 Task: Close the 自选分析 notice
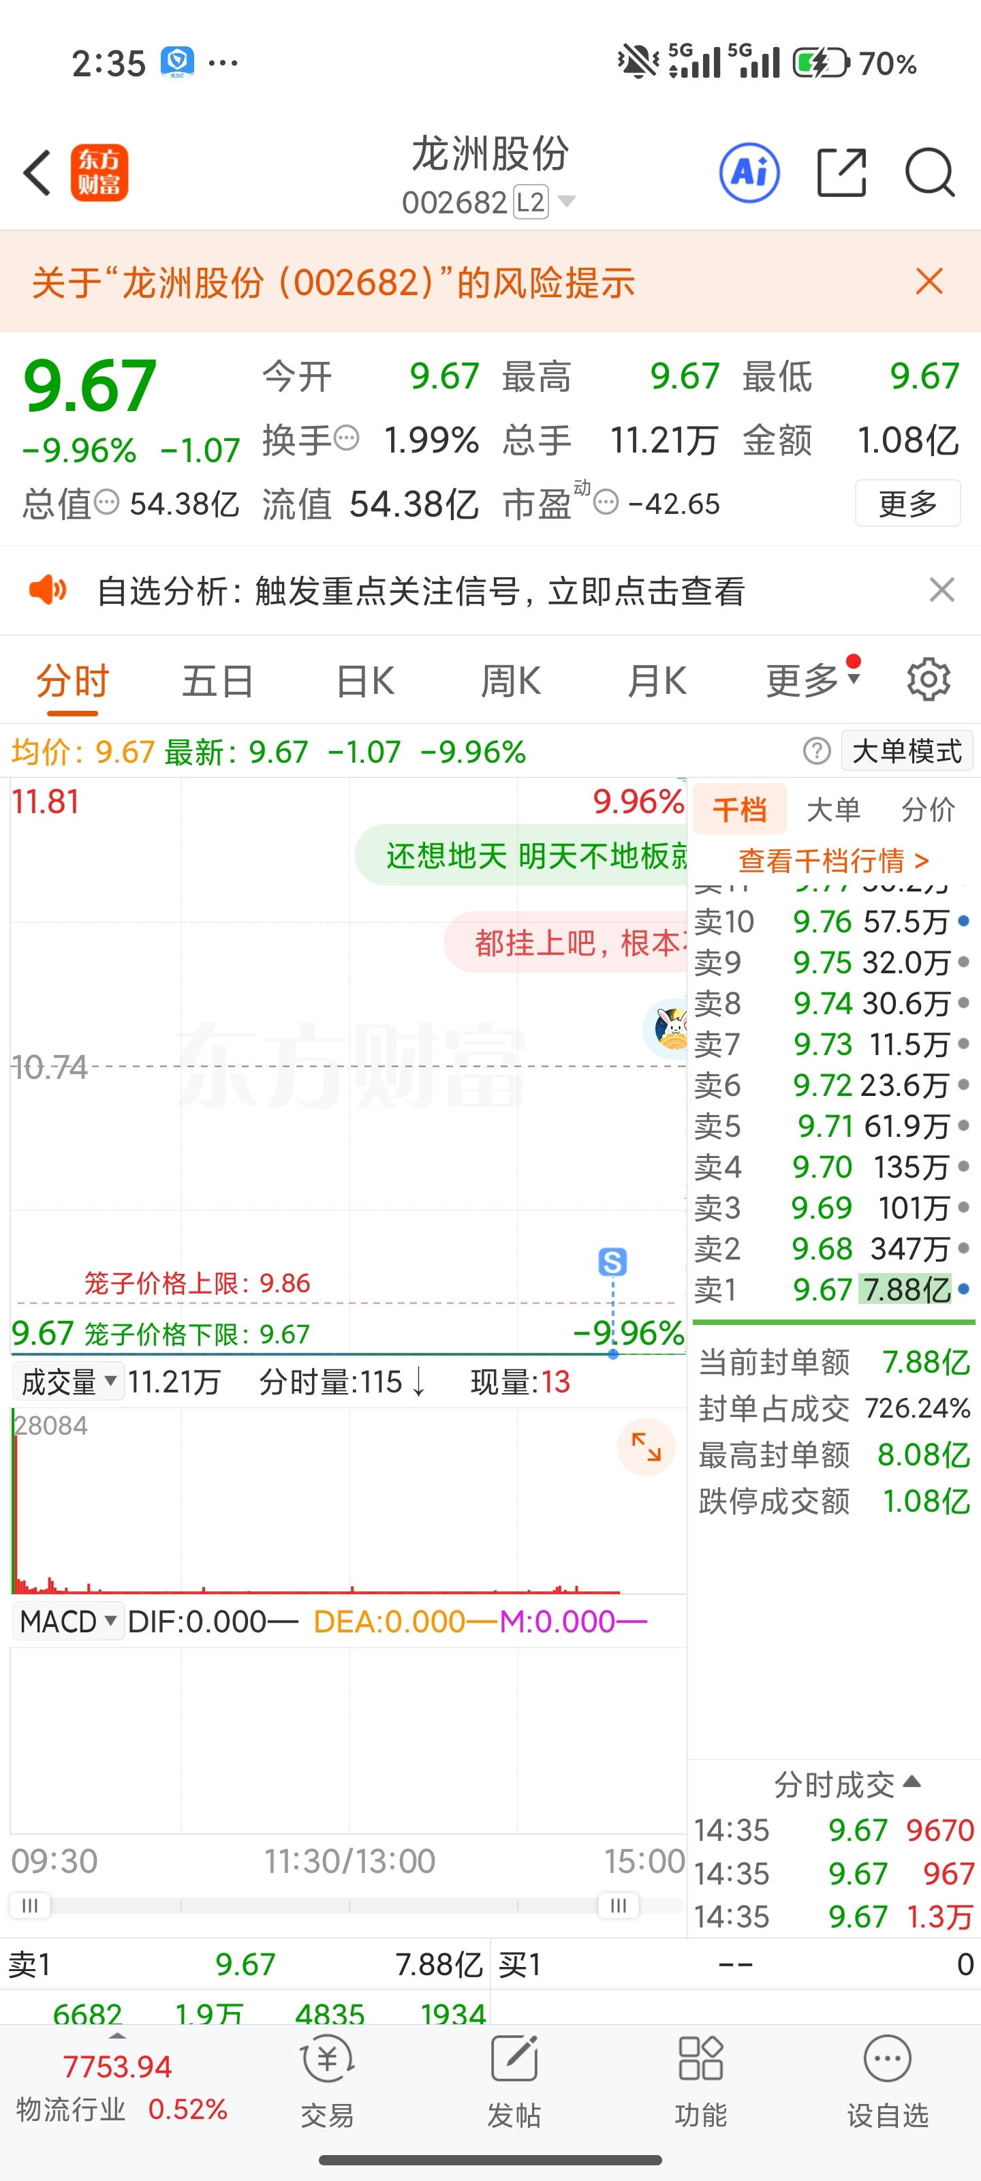pos(941,590)
